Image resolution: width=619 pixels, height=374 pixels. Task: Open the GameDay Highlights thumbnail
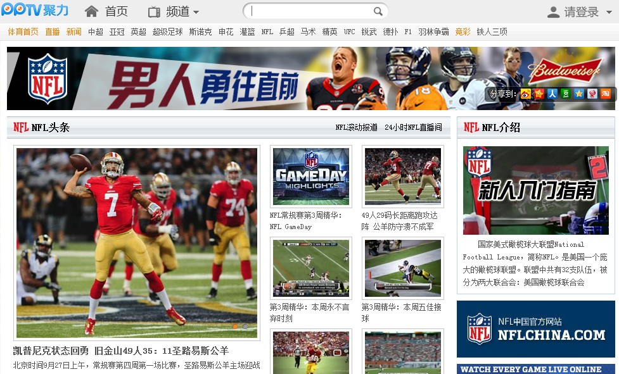(x=311, y=176)
